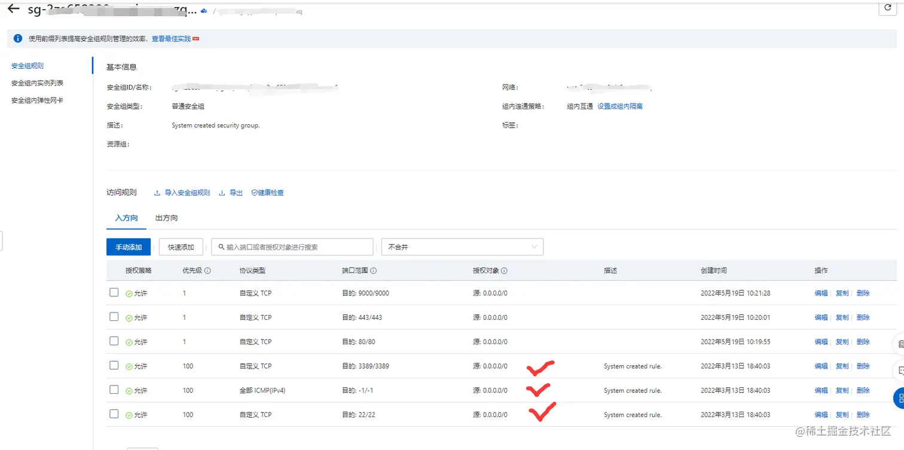Run 健康检查 on the rules
Screen dimensions: 904x450
pos(267,193)
